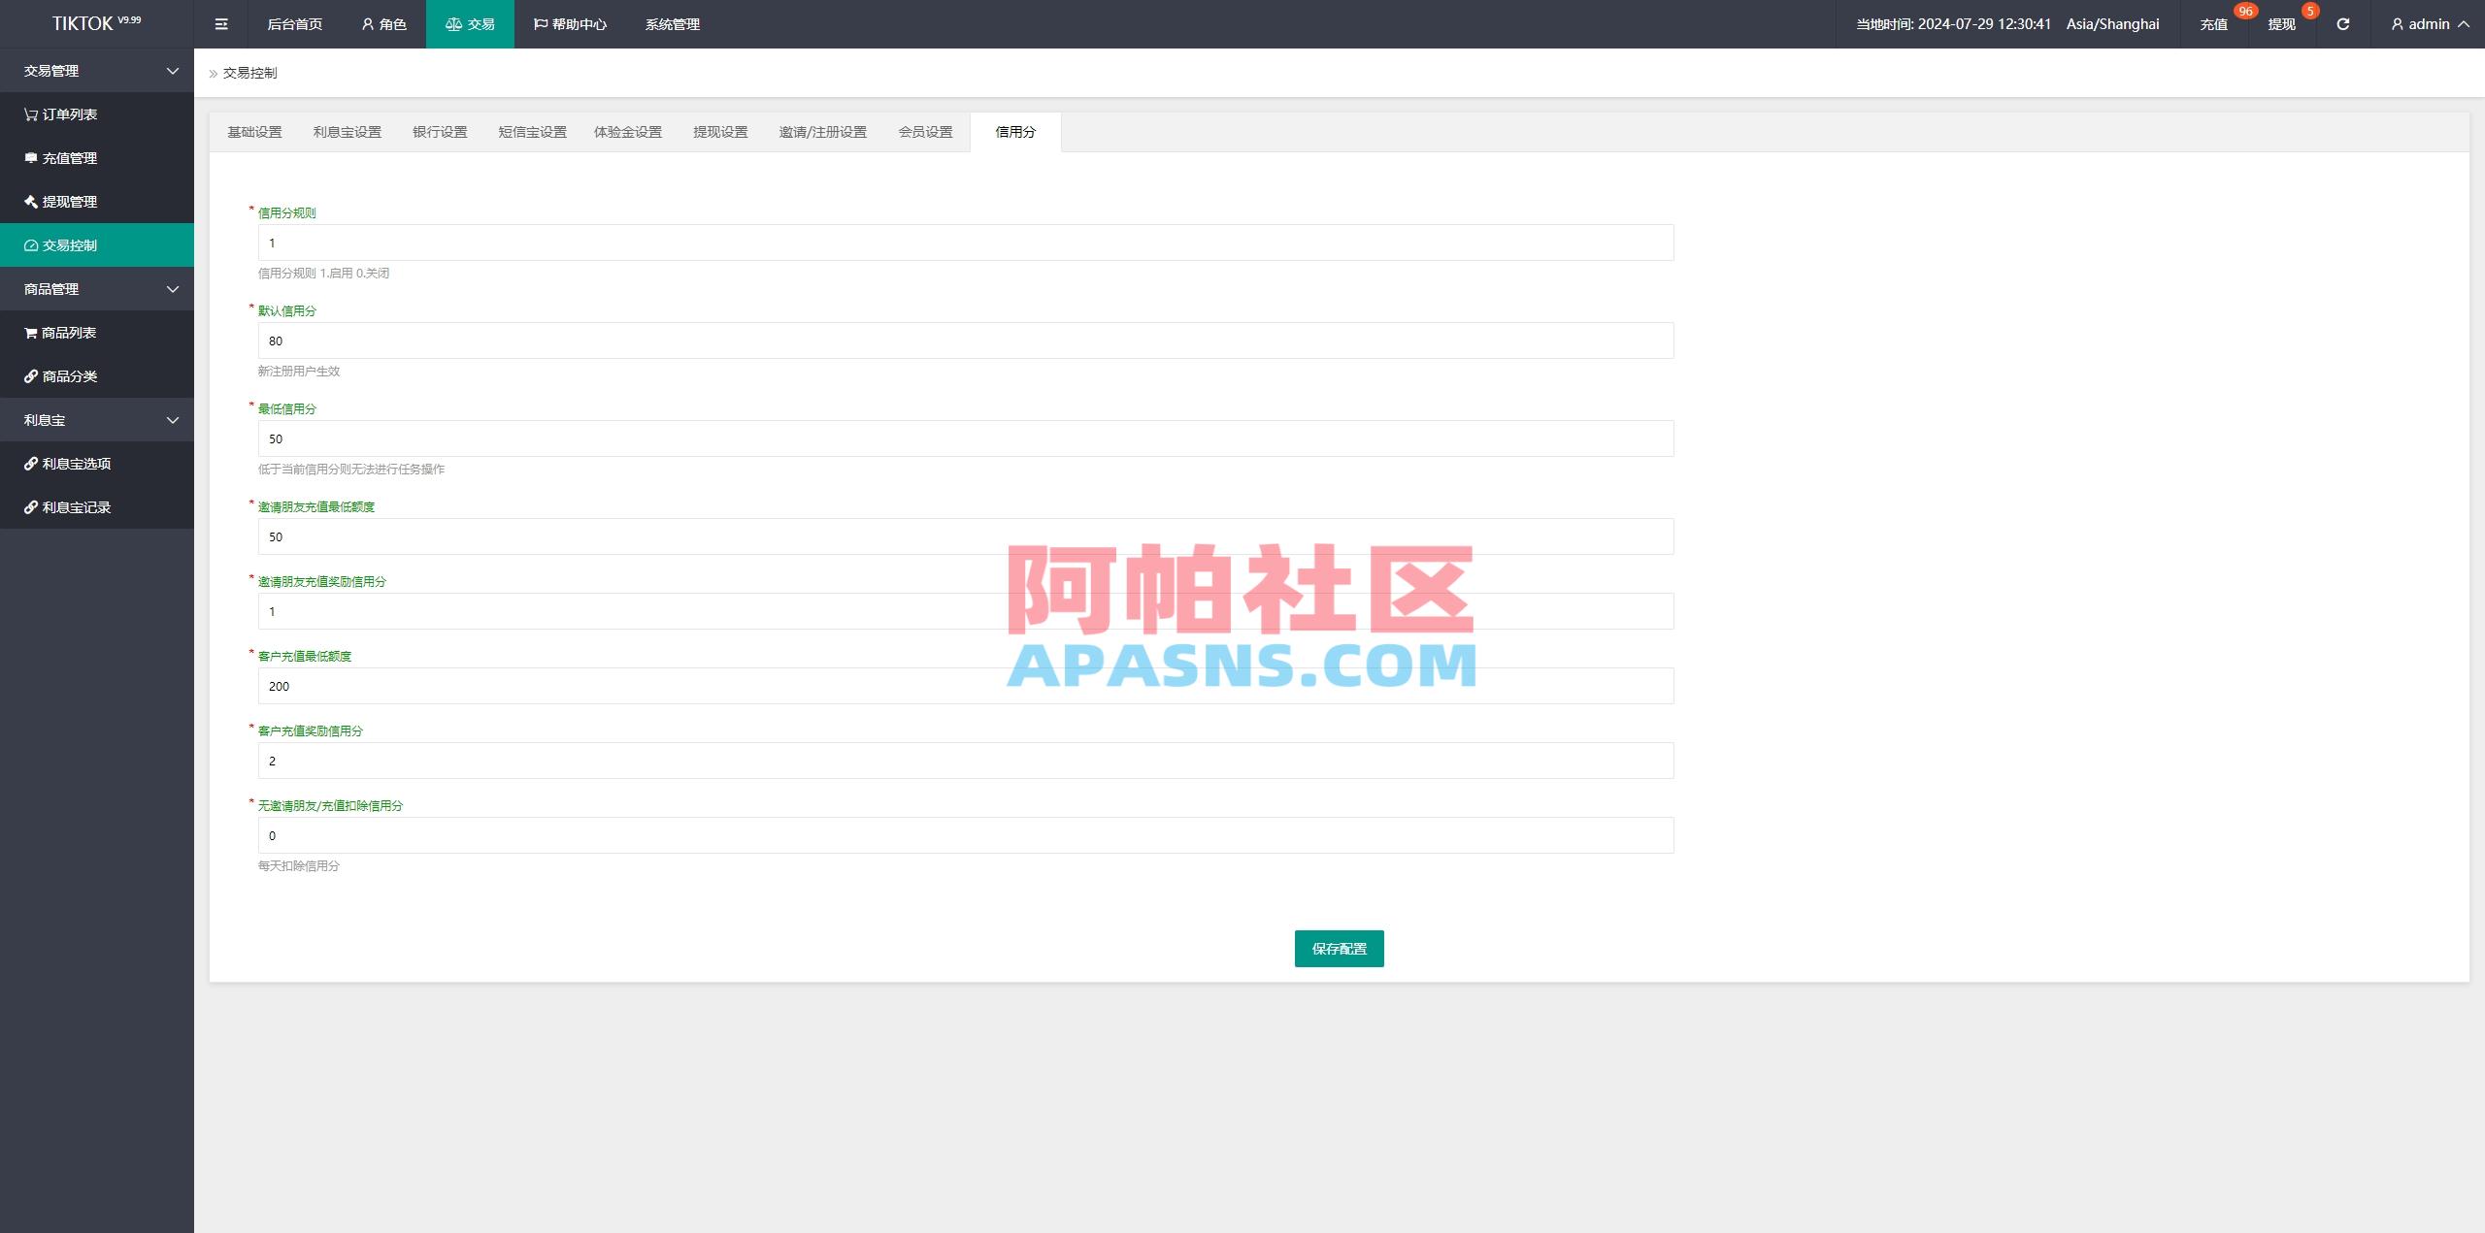Open the 邀请/注册设置 tab
This screenshot has height=1233, width=2485.
coord(822,132)
